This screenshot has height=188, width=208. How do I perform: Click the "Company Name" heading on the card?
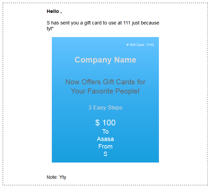pyautogui.click(x=105, y=60)
